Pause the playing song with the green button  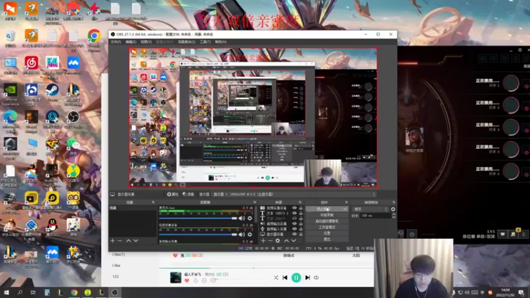tap(296, 277)
